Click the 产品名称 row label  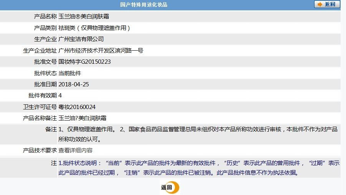coord(45,17)
